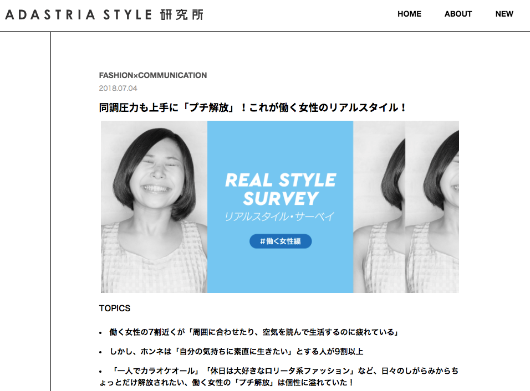This screenshot has width=530, height=391.
Task: Click the article title about 同調圧力 and プチ解放
Action: [x=252, y=107]
